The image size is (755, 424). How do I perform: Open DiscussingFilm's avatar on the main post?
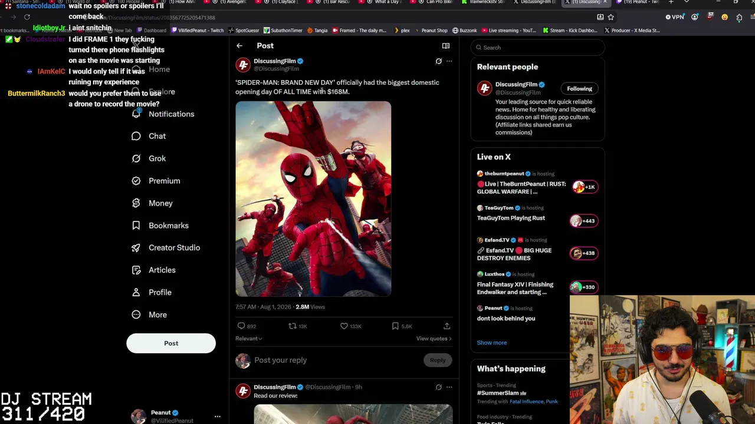pos(243,65)
